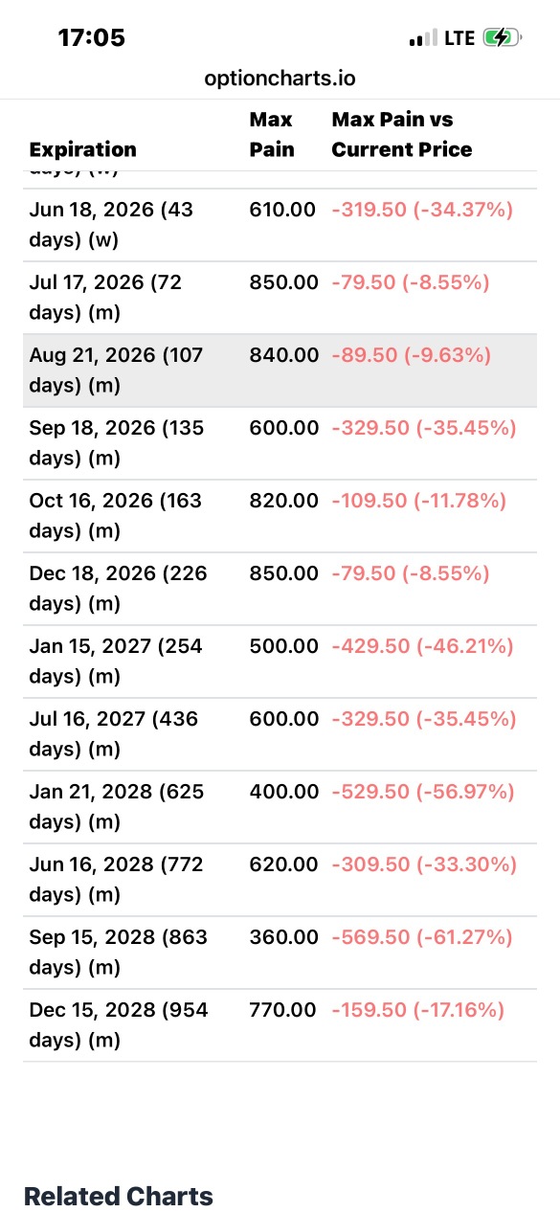Open the Oct 16, 2026 expiration row
Image resolution: width=560 pixels, height=1212 pixels.
click(280, 516)
